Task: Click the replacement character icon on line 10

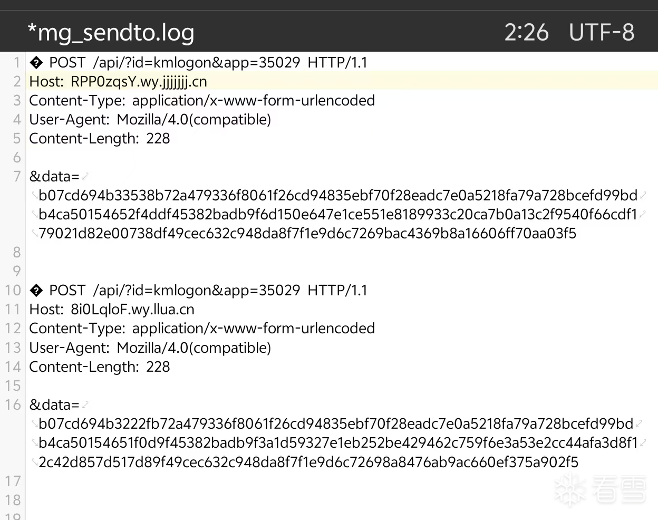Action: pyautogui.click(x=36, y=291)
